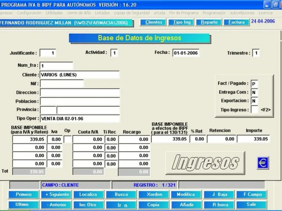This screenshot has height=211, width=282.
Task: Click the REGISTRO 1 / 321 status text
Action: (154, 185)
